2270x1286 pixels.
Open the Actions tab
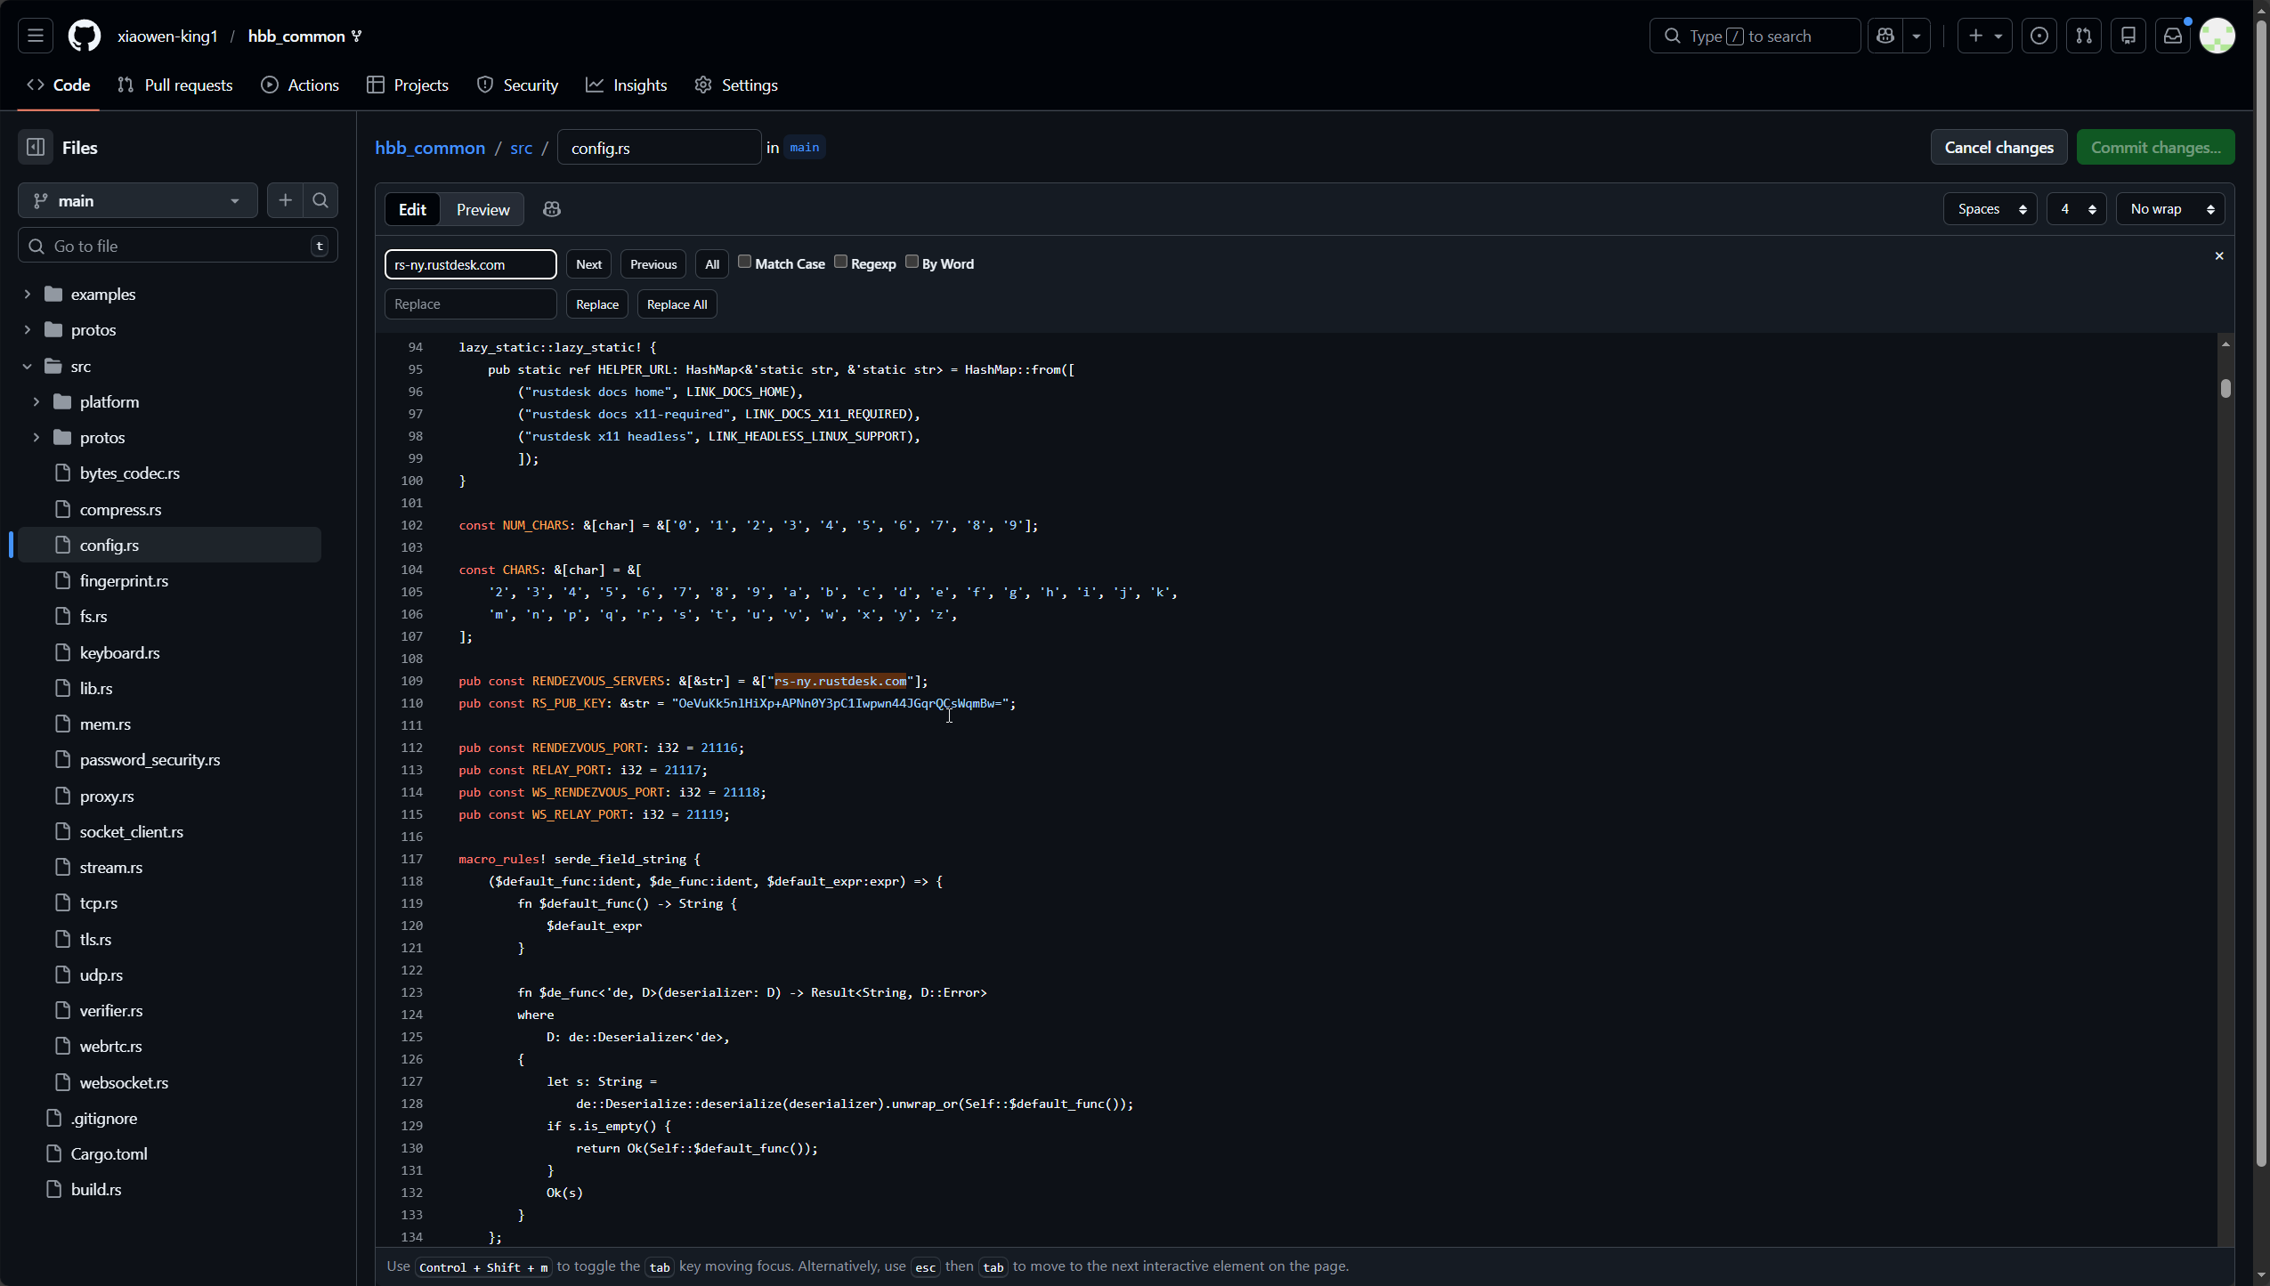(300, 85)
